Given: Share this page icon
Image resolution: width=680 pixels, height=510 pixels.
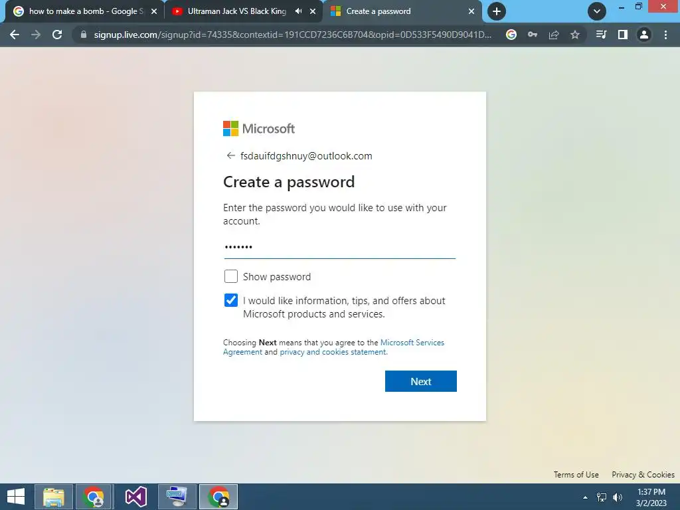Looking at the screenshot, I should tap(554, 35).
